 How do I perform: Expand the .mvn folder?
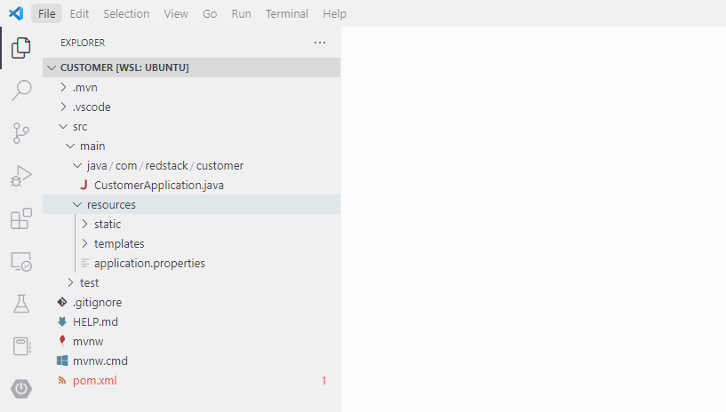[84, 87]
